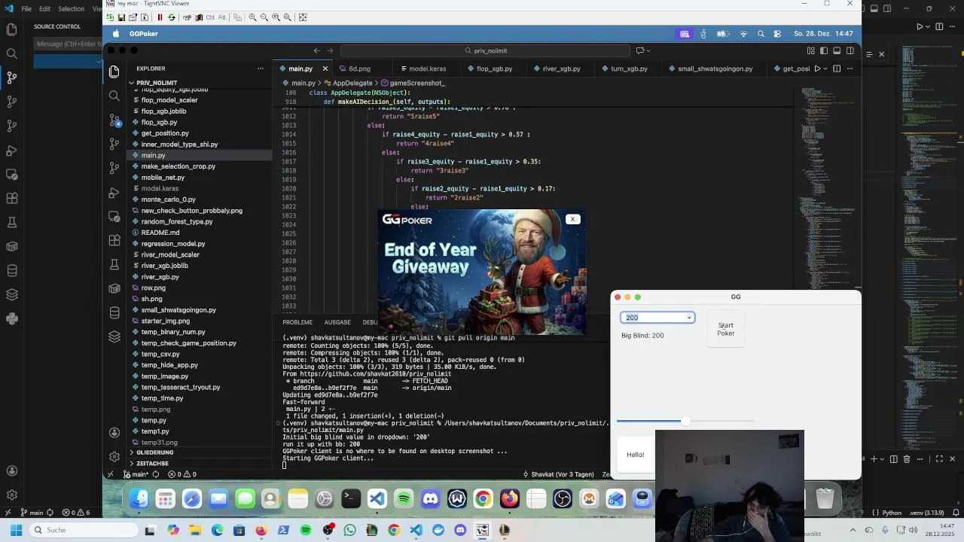Open Spotlight search in mac menu bar
Image resolution: width=964 pixels, height=542 pixels.
pos(761,34)
